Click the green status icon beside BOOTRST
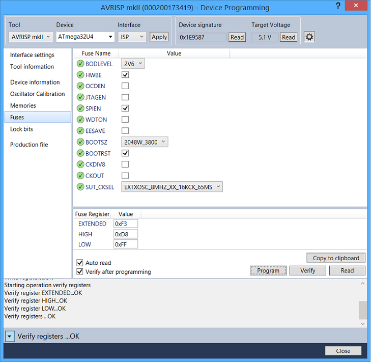Viewport: 371px width, 362px height. [x=80, y=153]
